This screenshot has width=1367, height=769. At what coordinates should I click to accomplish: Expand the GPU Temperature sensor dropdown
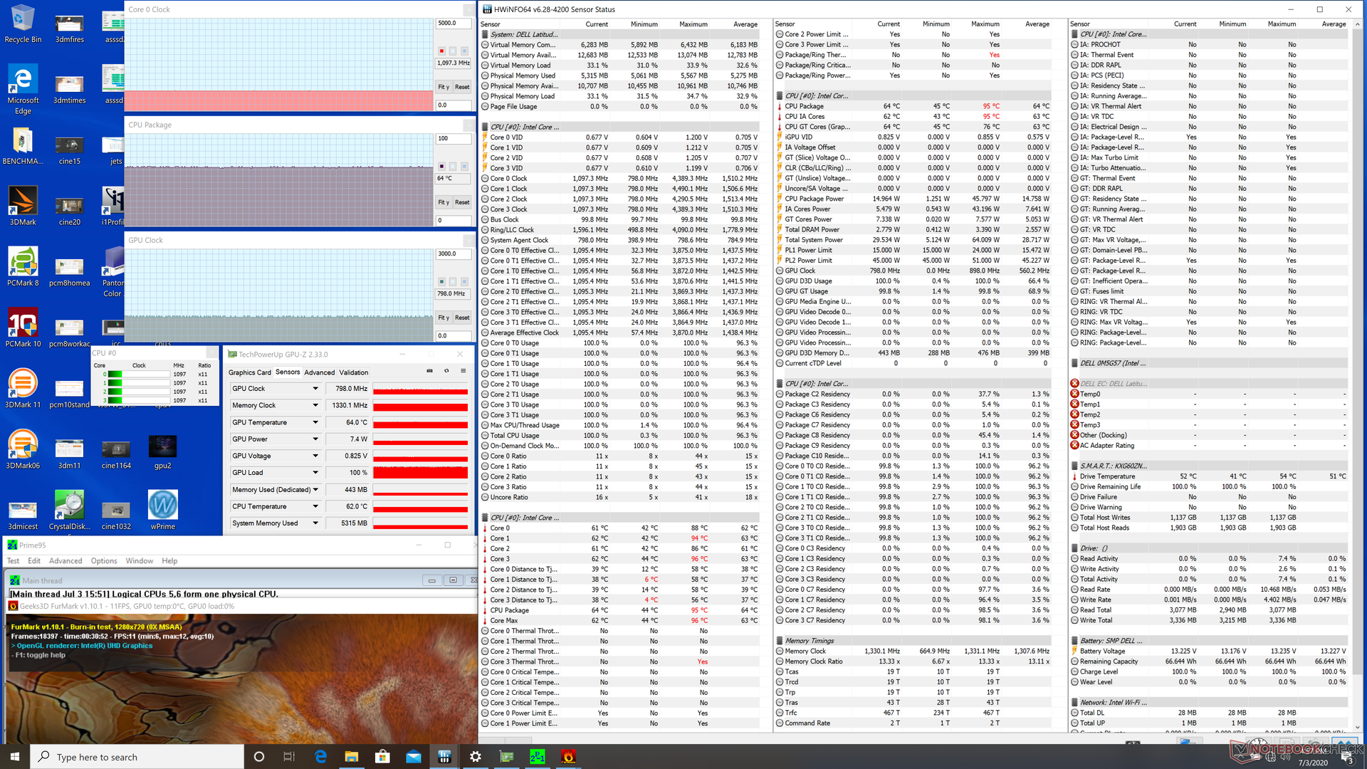(315, 422)
